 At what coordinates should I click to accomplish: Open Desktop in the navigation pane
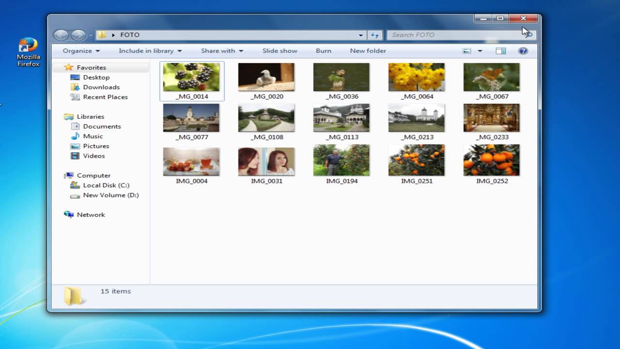tap(96, 77)
